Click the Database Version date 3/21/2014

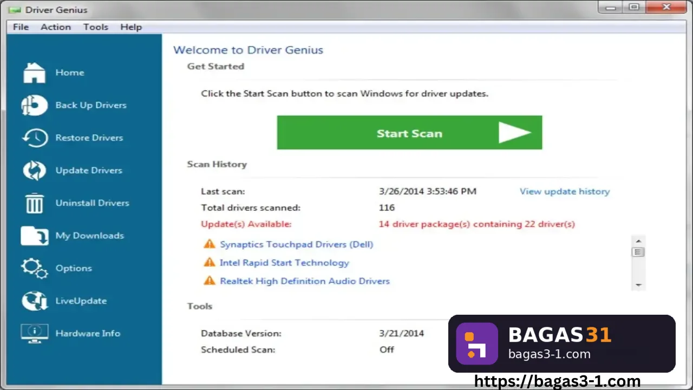coord(402,334)
